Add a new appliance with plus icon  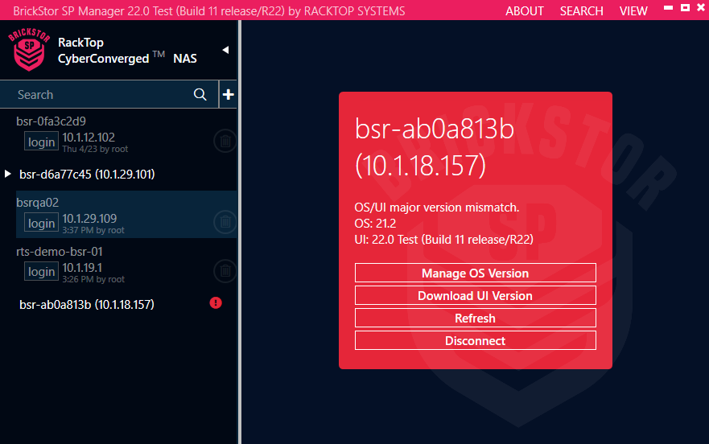pos(229,94)
